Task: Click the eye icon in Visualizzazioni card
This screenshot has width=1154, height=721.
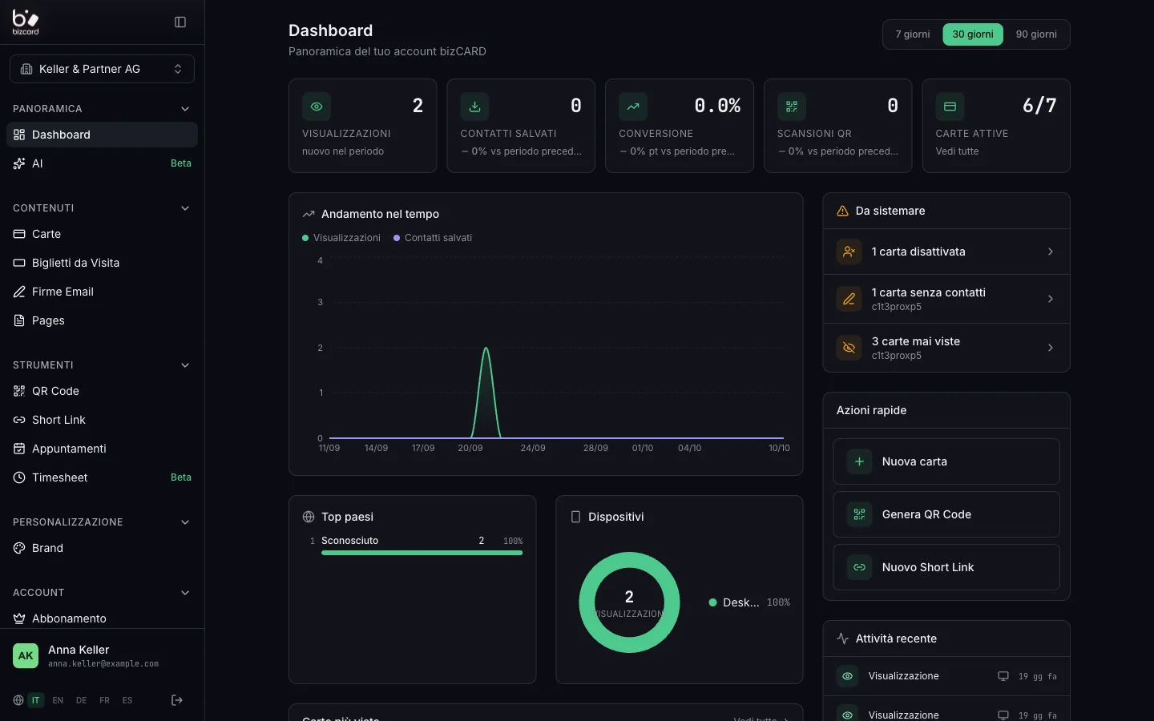Action: [x=317, y=107]
